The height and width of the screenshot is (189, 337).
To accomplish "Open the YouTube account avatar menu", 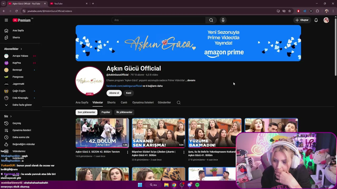I will [326, 20].
